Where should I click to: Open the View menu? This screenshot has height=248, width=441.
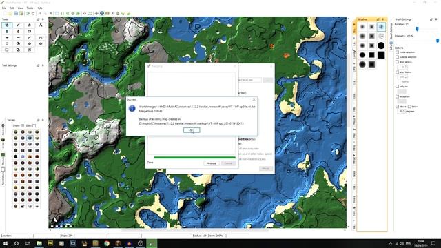[x=21, y=8]
